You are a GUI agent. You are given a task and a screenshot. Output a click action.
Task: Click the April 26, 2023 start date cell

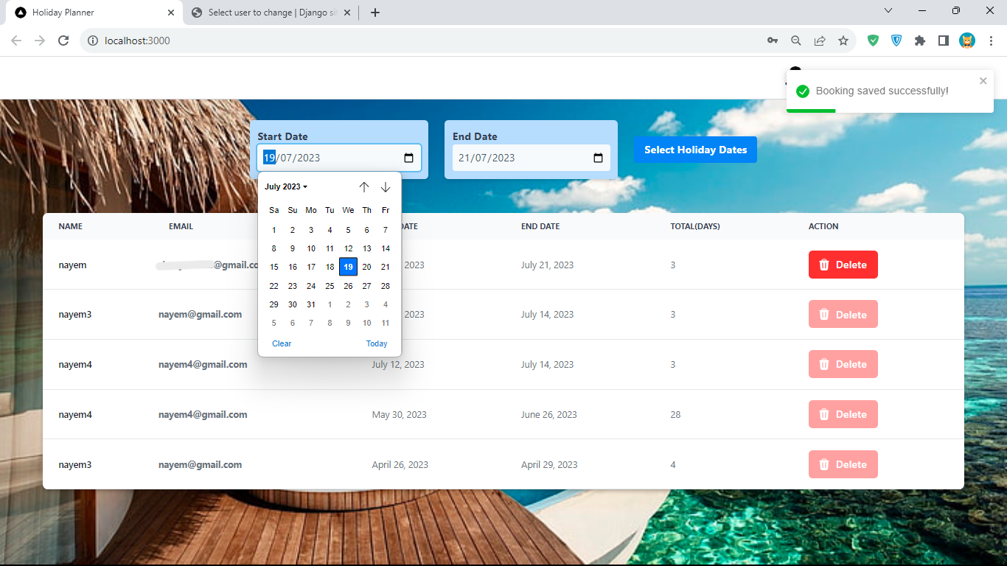click(400, 464)
